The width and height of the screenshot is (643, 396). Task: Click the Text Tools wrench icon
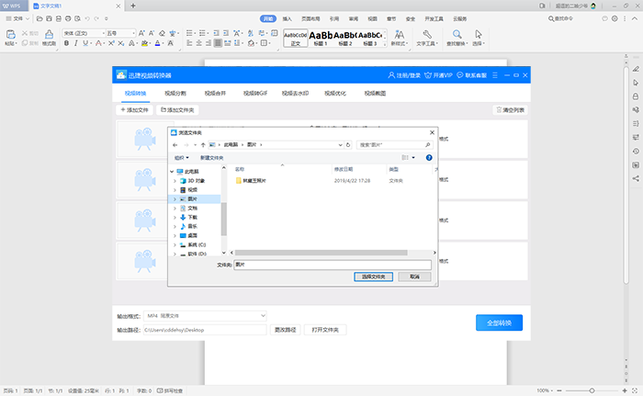click(427, 34)
